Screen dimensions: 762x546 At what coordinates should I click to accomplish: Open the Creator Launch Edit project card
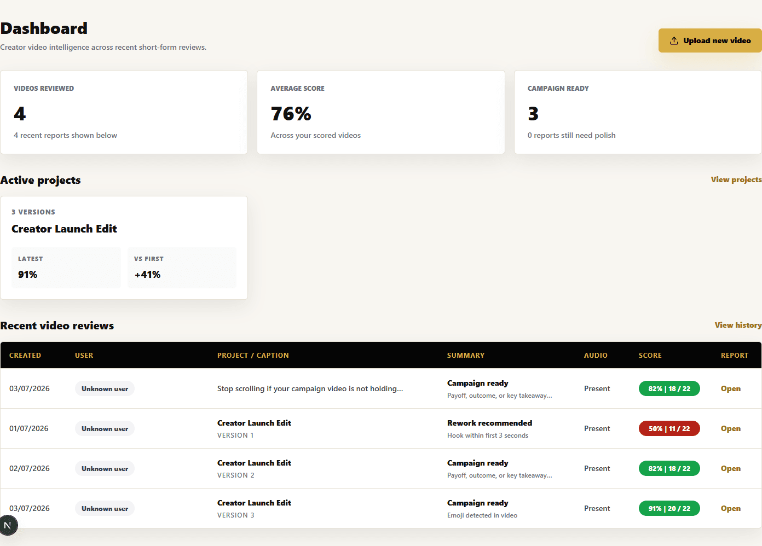tap(124, 248)
